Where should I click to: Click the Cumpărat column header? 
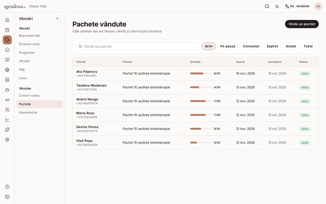(275, 62)
